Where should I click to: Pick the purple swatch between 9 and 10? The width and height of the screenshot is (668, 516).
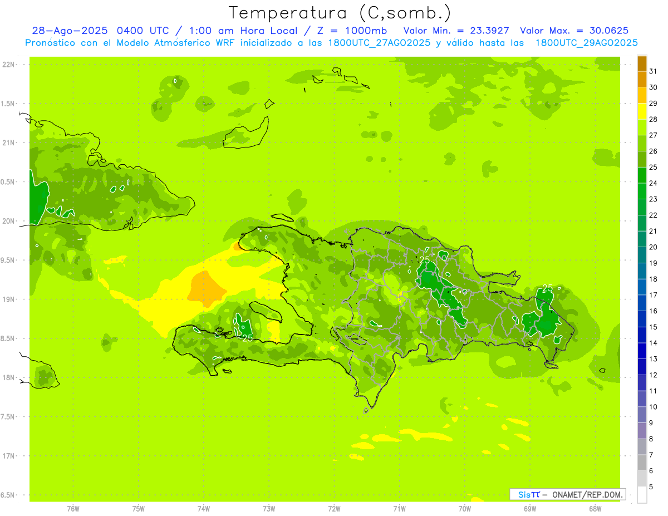point(642,415)
